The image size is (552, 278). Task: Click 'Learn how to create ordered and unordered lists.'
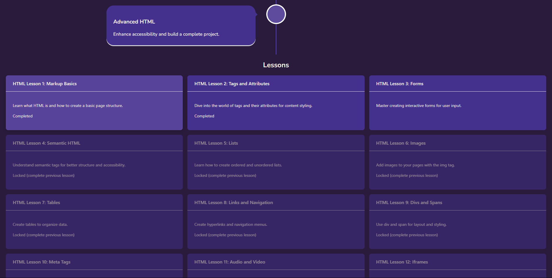coord(238,165)
